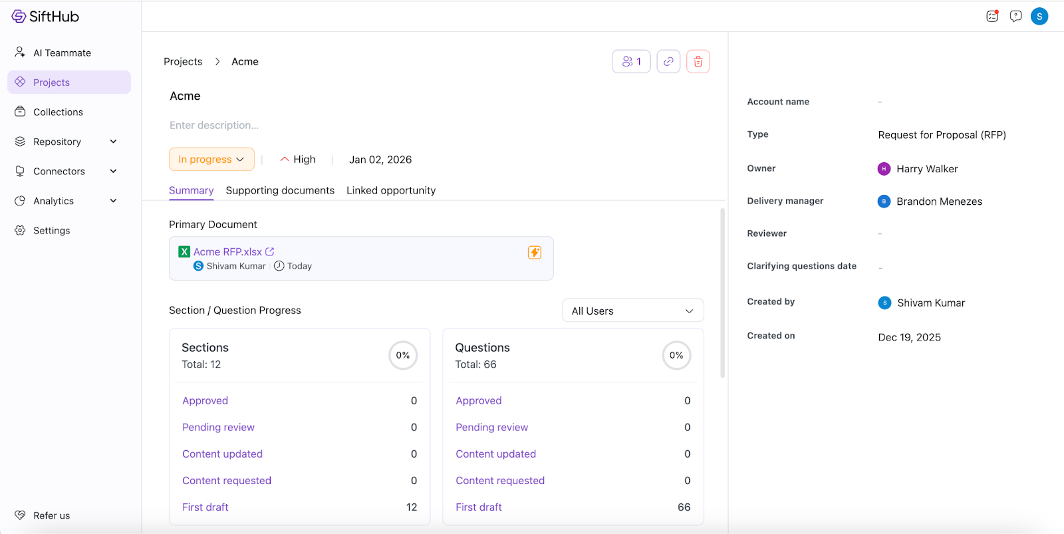Open the project members icon button
This screenshot has height=534, width=1064.
tap(631, 62)
